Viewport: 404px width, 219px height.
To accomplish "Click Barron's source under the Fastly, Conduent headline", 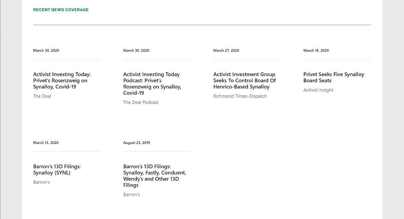I will click(131, 195).
